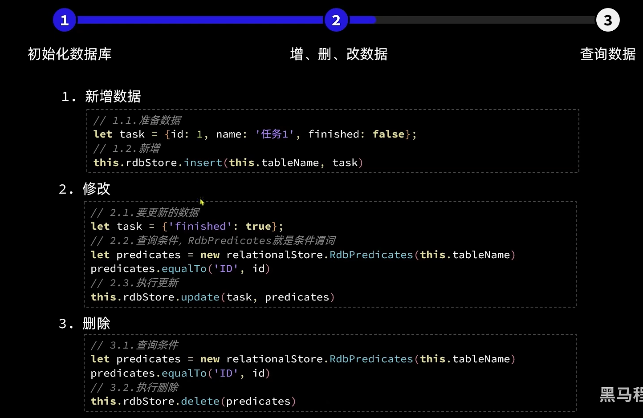Click the heading 1. 新增数据
Viewport: 643px width, 418px height.
[101, 96]
